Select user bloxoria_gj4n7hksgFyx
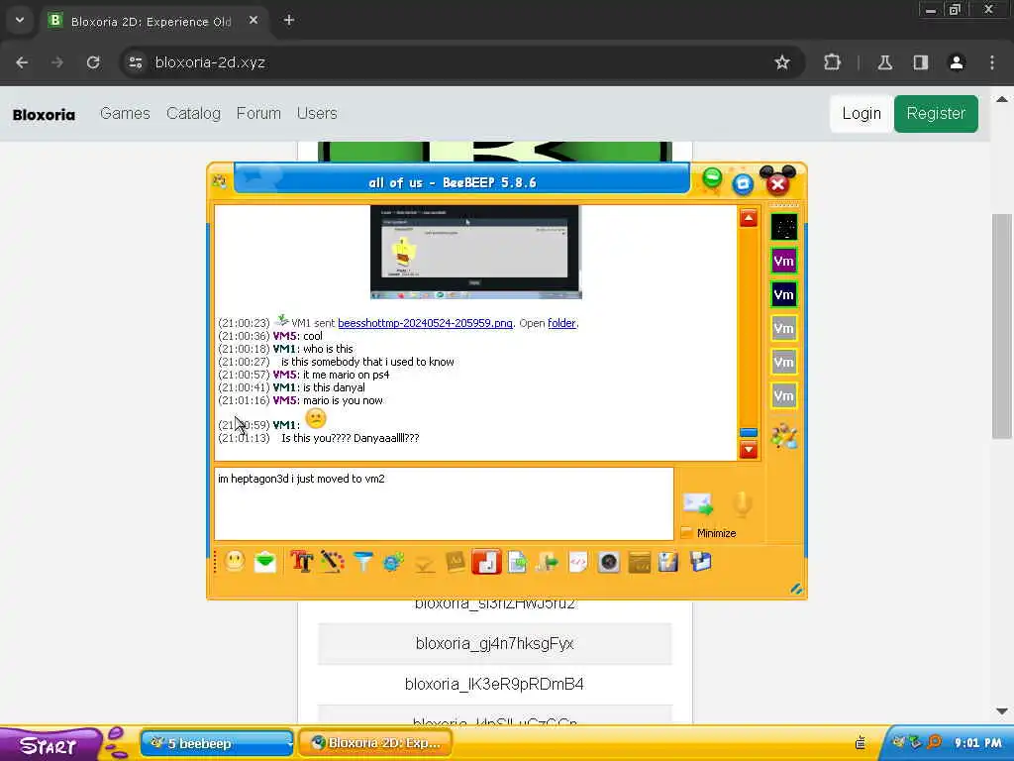 (x=495, y=644)
